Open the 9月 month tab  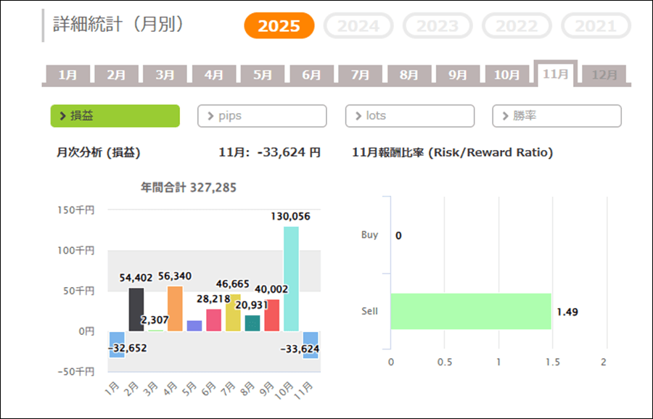[x=458, y=75]
